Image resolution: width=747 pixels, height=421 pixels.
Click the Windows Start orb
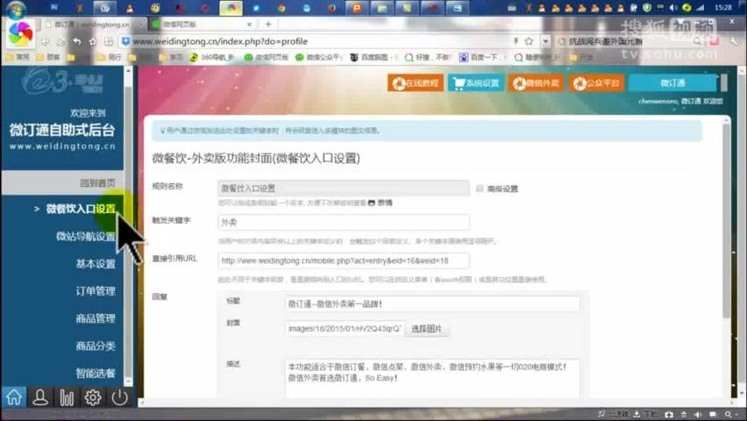[17, 9]
